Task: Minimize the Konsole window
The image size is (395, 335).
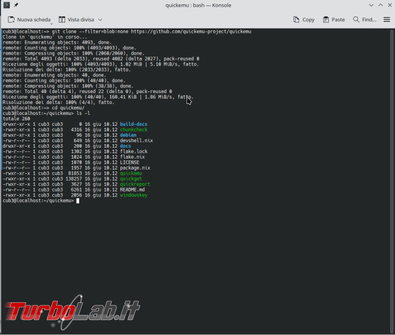Action: [371, 5]
